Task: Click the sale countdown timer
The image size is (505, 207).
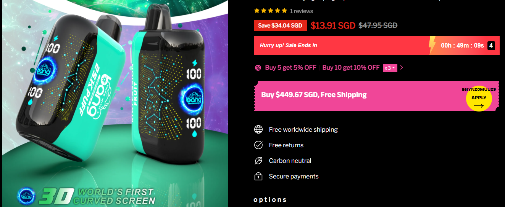Action: [x=462, y=46]
